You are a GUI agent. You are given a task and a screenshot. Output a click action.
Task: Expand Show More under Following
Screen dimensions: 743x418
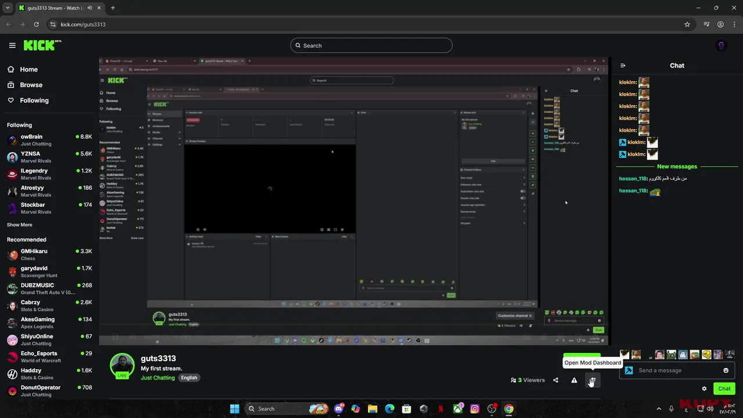[20, 225]
